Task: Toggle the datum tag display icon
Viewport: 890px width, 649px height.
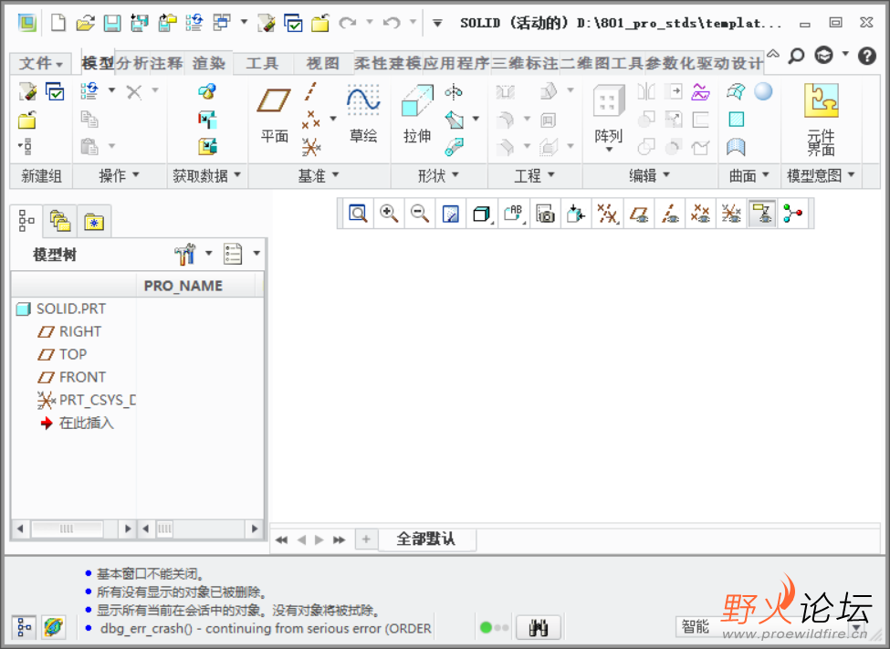Action: 761,214
